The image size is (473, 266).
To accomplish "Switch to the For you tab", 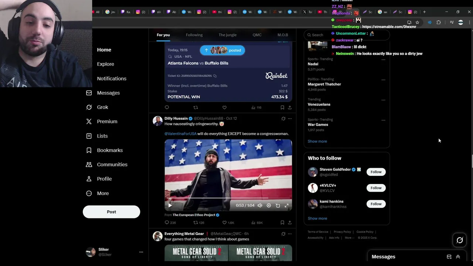I will (x=163, y=35).
